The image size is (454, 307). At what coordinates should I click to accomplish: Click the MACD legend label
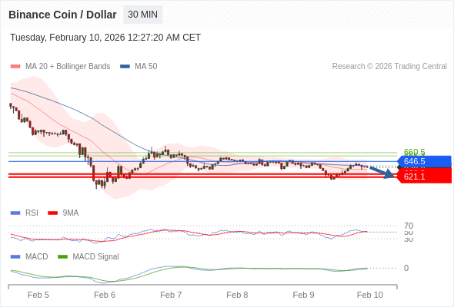37,257
